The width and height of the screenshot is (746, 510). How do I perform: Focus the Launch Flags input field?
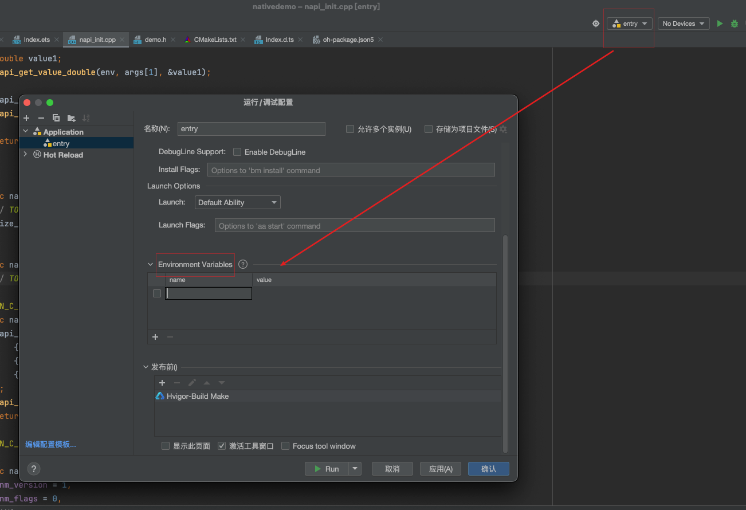[x=355, y=225]
